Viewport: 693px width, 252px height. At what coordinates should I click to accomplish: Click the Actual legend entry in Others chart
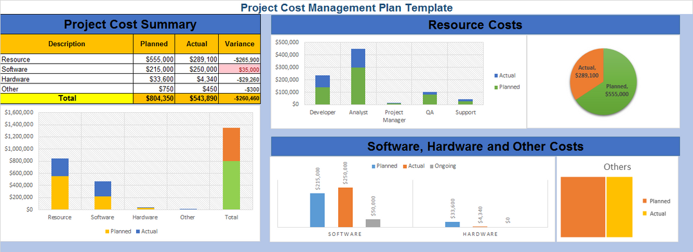pyautogui.click(x=654, y=214)
